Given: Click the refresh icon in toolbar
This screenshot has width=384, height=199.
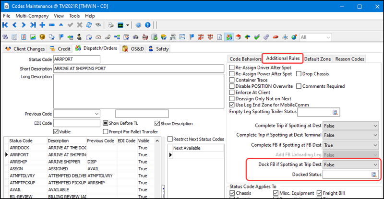Looking at the screenshot, I should click(89, 25).
